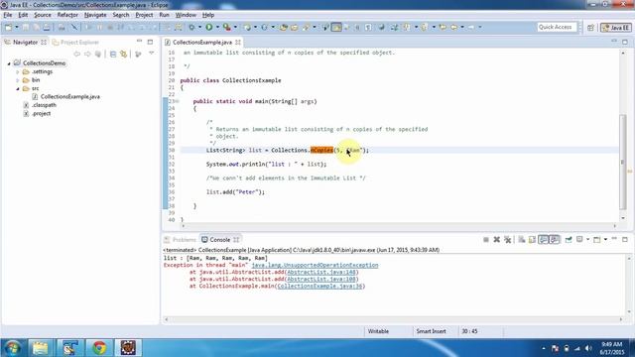Open Navigator View Menu triangle
Image resolution: width=635 pixels, height=357 pixels.
pyautogui.click(x=152, y=54)
